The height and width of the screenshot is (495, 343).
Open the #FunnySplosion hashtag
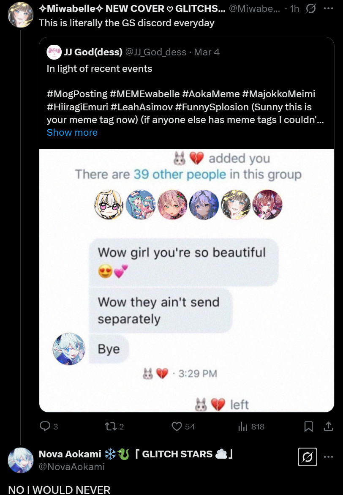(x=212, y=107)
